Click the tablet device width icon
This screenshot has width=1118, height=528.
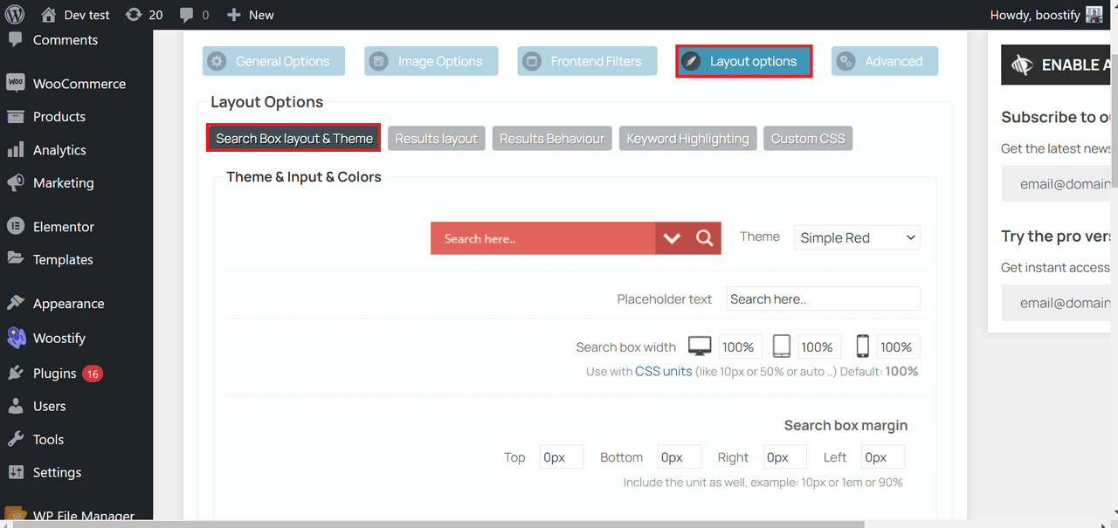pos(782,346)
